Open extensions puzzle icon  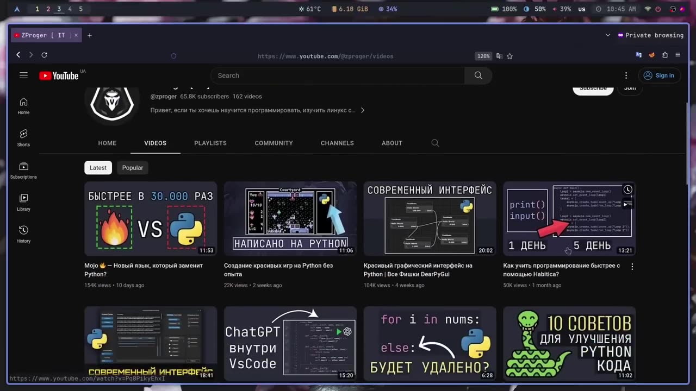point(665,55)
